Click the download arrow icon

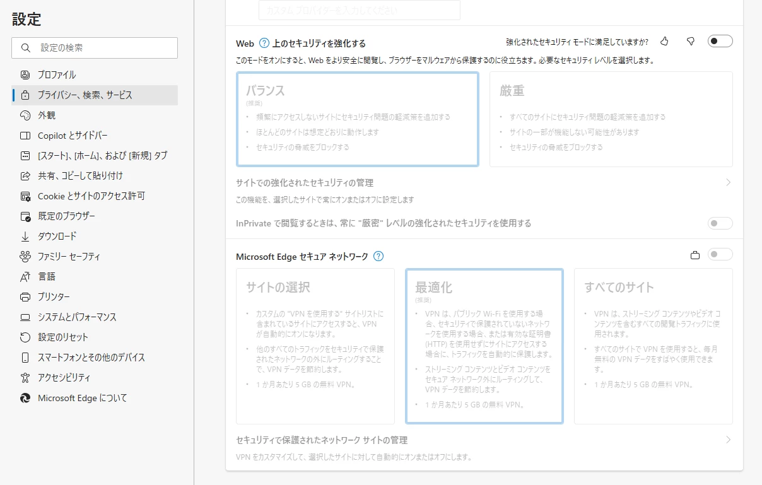[x=25, y=237]
